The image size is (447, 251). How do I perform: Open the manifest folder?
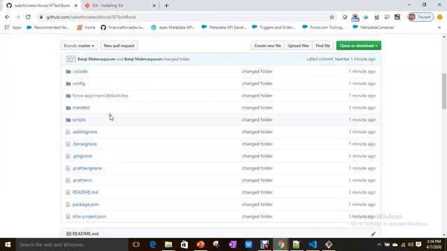81,107
